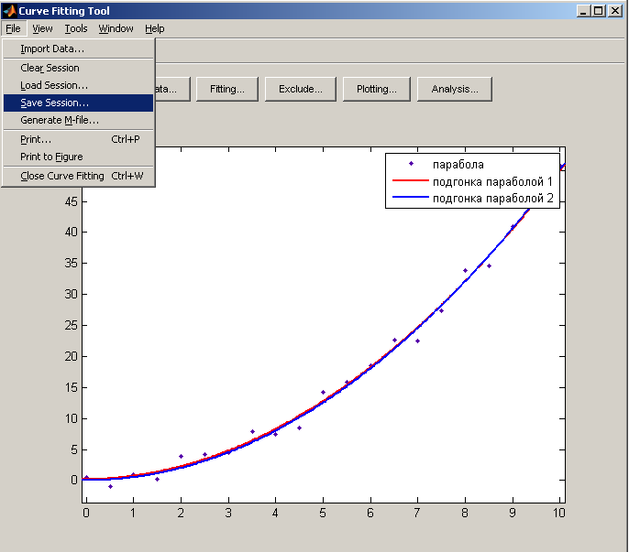This screenshot has width=629, height=552.
Task: Click the MATLAB icon in title bar
Action: [9, 11]
